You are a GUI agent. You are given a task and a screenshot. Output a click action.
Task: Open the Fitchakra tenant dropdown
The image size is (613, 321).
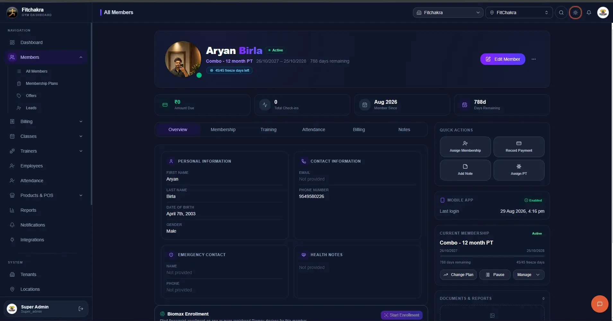pos(448,13)
